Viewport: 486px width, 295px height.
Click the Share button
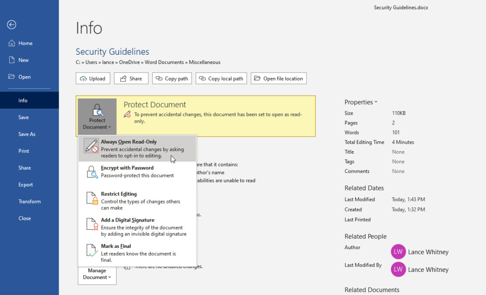pyautogui.click(x=131, y=78)
